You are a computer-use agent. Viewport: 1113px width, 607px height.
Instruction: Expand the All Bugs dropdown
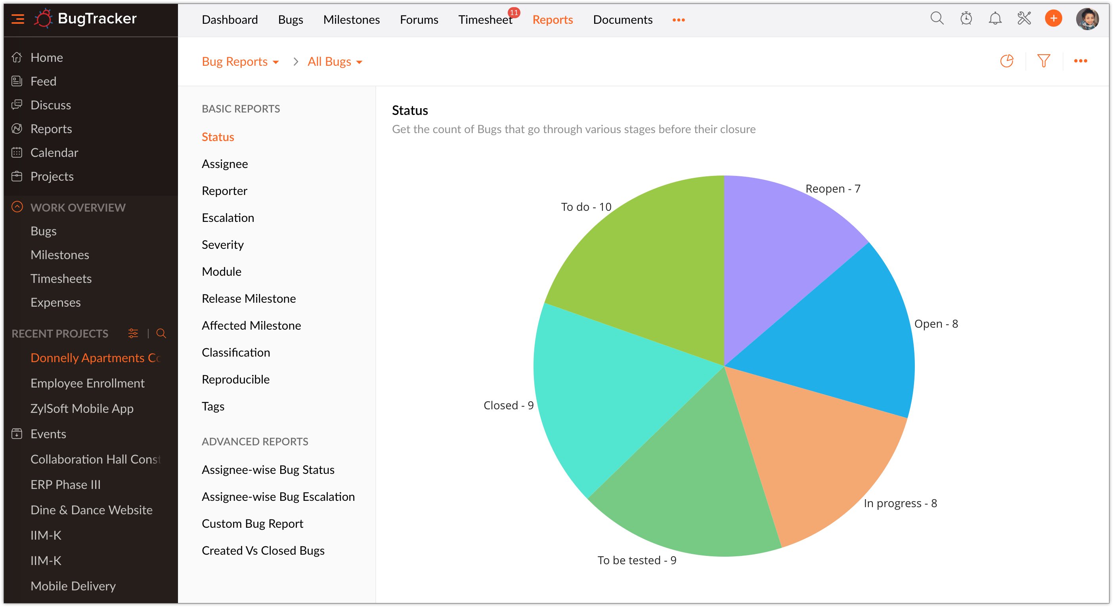(x=335, y=62)
